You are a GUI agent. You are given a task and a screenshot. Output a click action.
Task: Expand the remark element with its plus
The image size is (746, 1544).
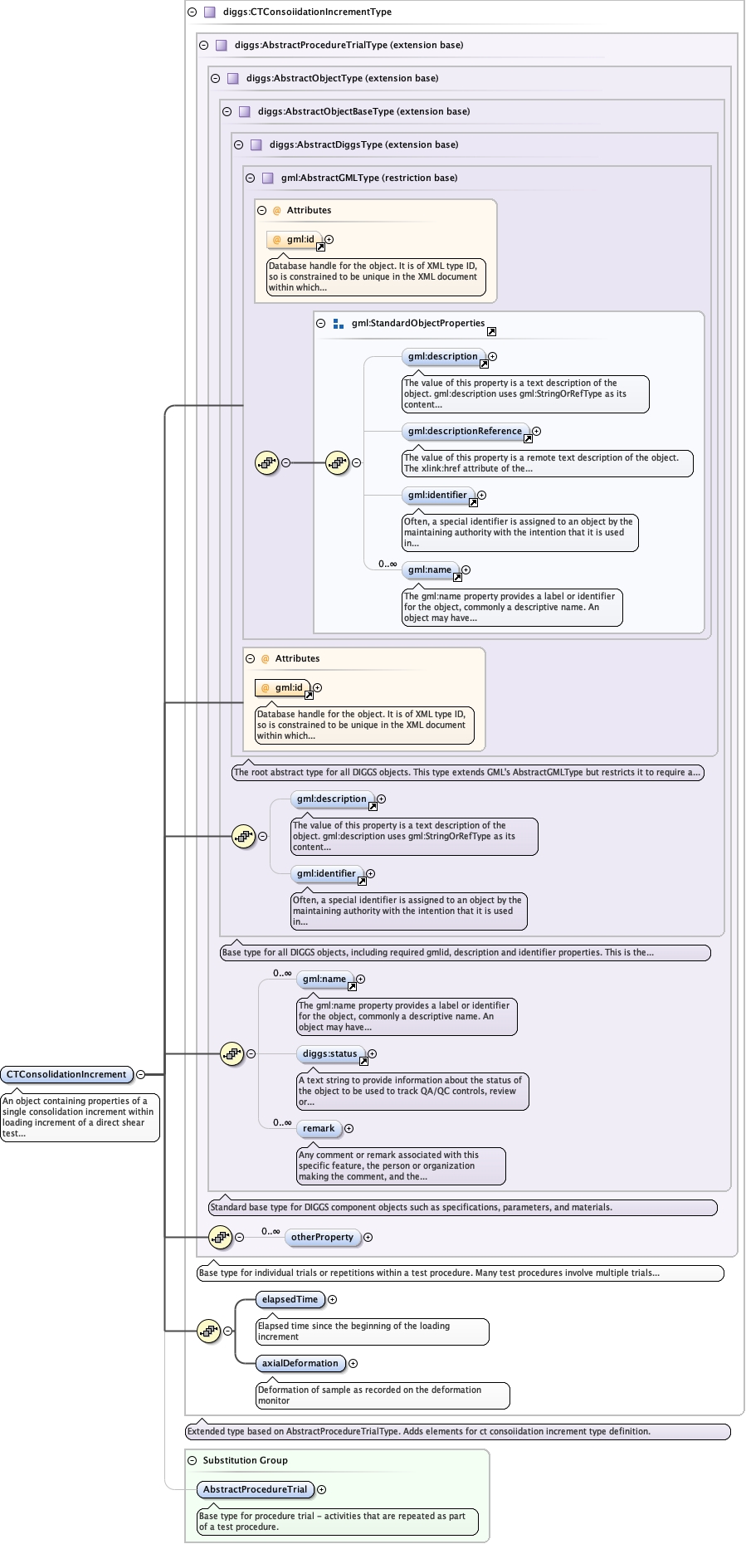(x=349, y=1128)
